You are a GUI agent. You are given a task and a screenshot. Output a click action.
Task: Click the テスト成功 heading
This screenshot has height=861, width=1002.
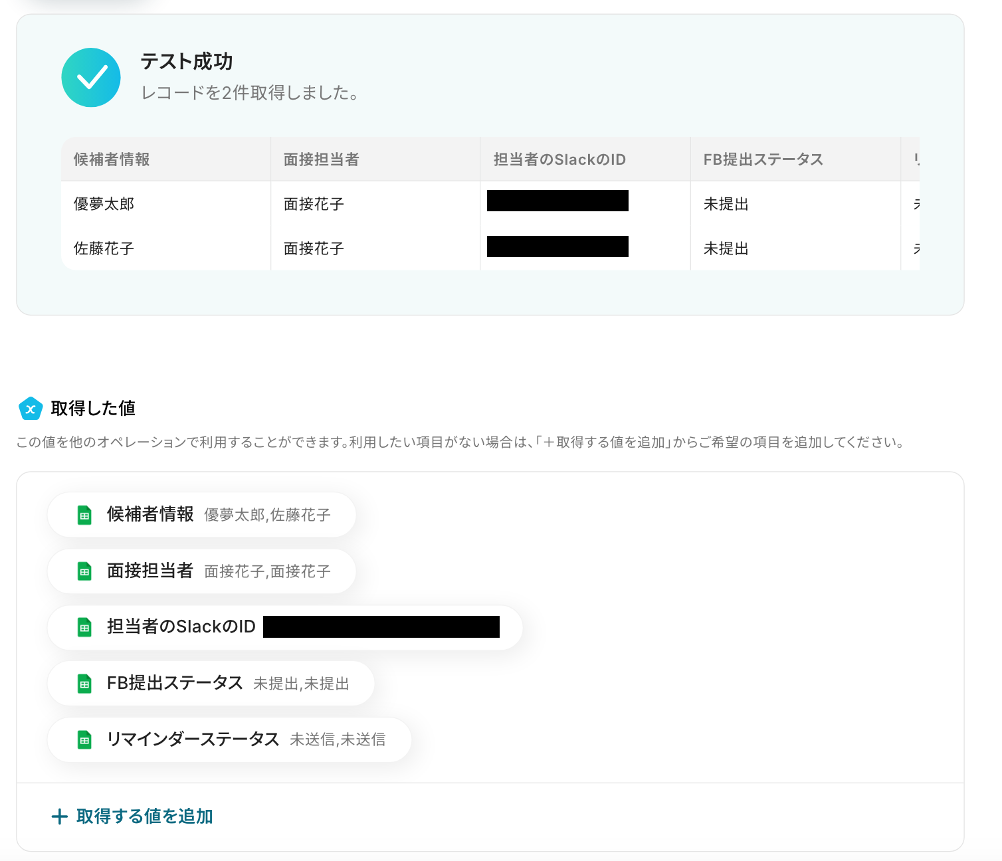(x=187, y=62)
